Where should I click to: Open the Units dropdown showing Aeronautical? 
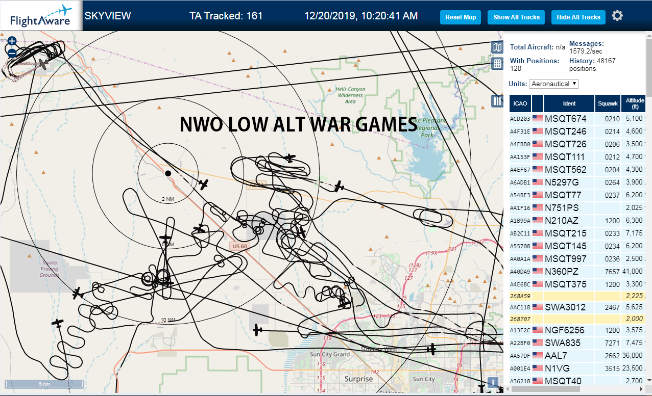(554, 84)
